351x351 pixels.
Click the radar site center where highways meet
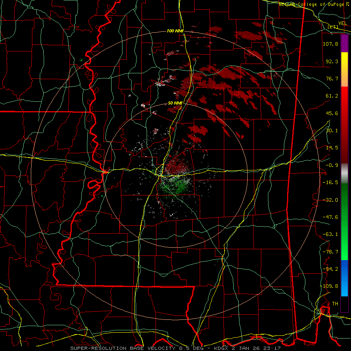161,176
